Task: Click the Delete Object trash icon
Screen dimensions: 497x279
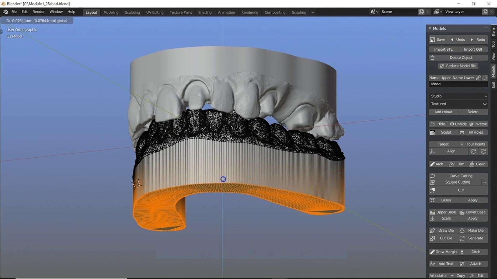Action: 433,58
